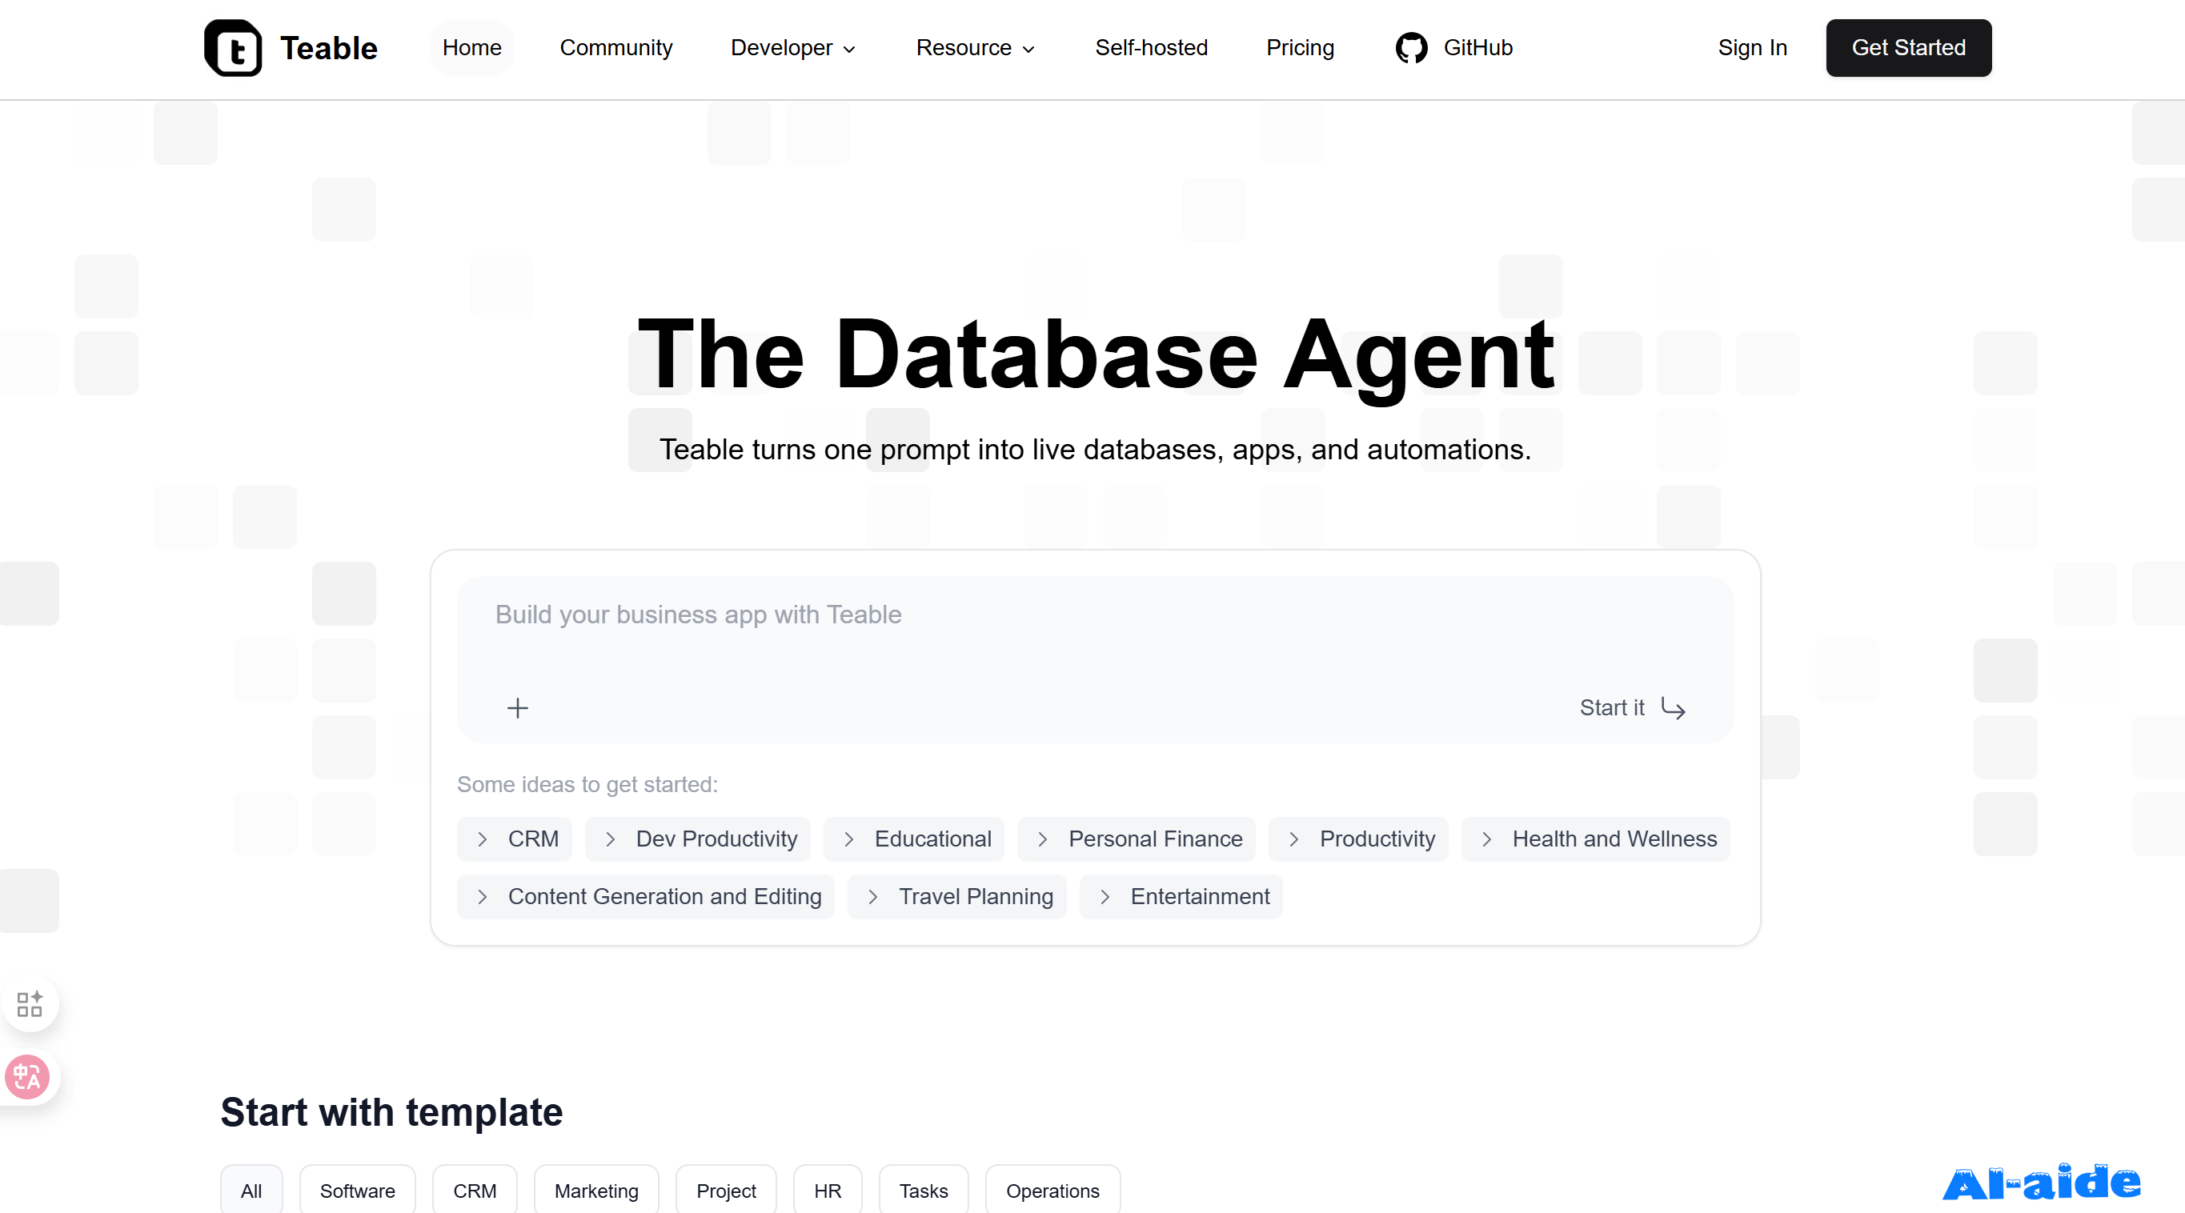Click the Teable logo icon
The height and width of the screenshot is (1213, 2185).
[233, 48]
